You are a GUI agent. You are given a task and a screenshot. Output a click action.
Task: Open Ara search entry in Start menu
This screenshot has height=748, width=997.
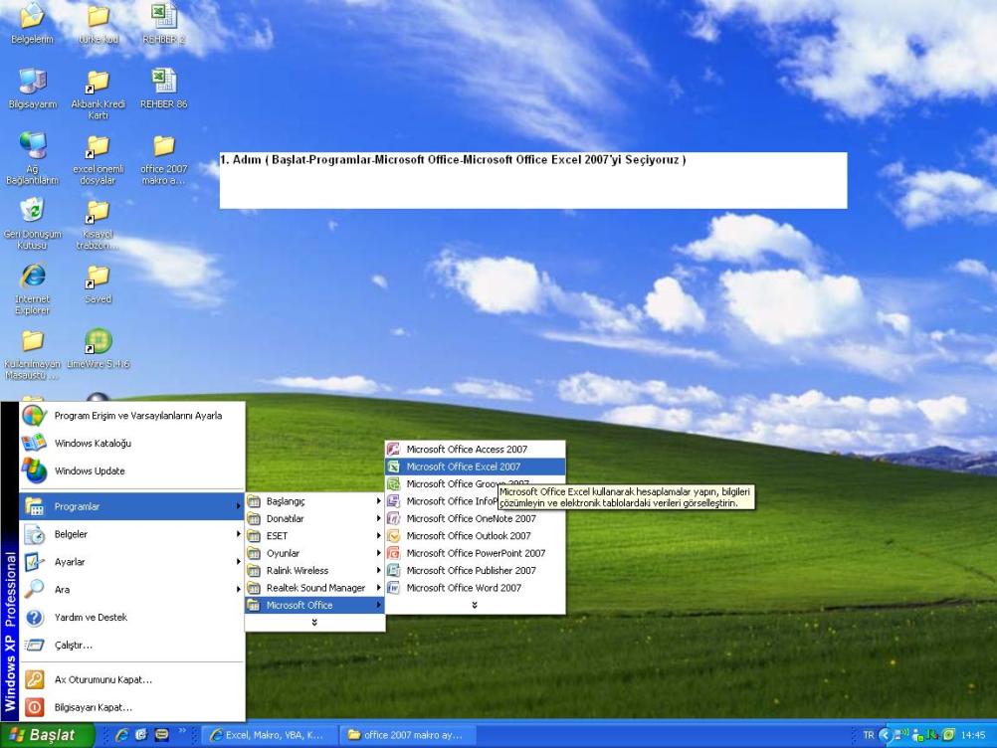131,590
